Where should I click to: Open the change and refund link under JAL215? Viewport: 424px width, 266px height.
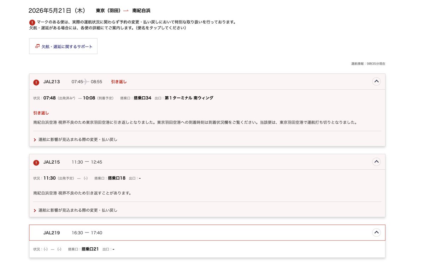point(78,210)
